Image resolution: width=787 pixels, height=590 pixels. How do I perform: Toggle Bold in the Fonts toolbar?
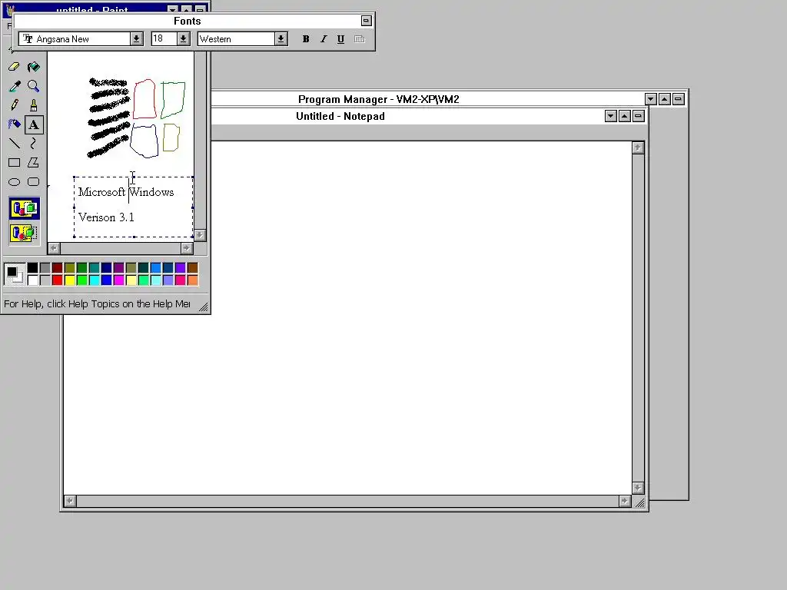tap(306, 39)
